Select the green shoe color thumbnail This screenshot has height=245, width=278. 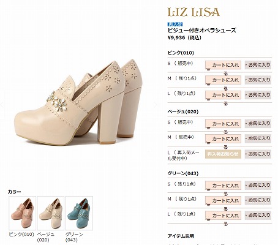[x=79, y=213]
